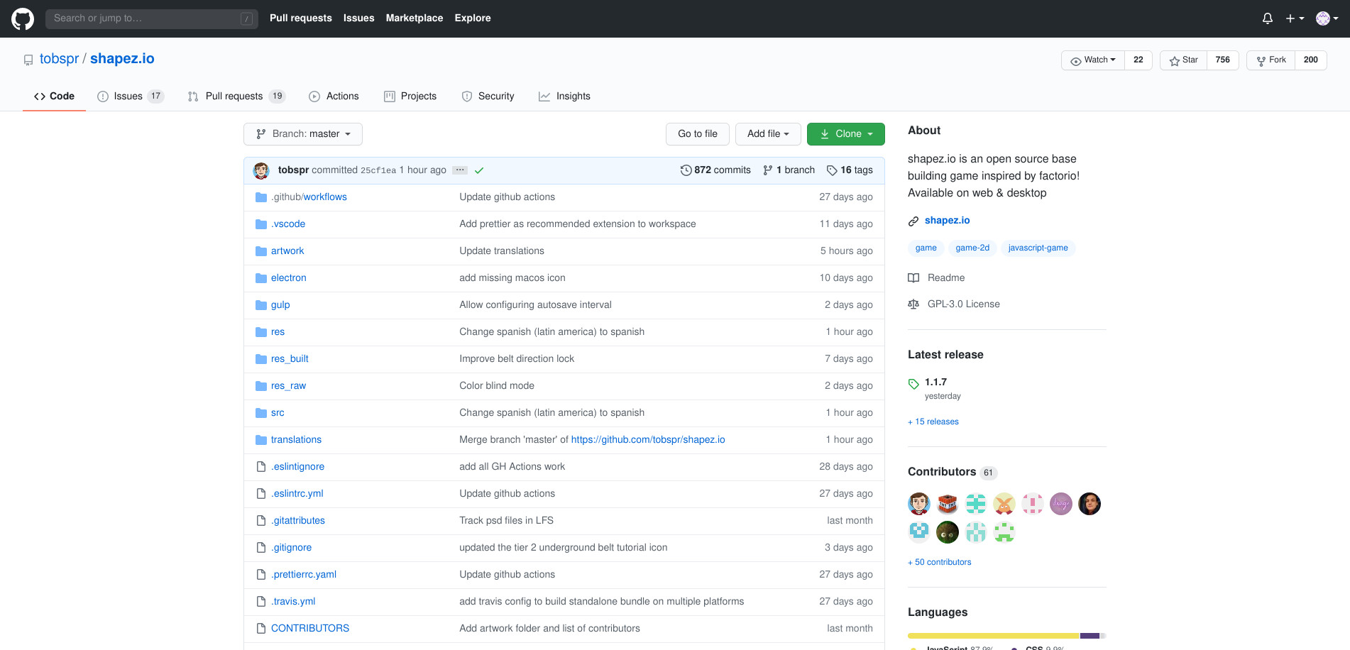1350x650 pixels.
Task: Fork the repository
Action: (1271, 60)
